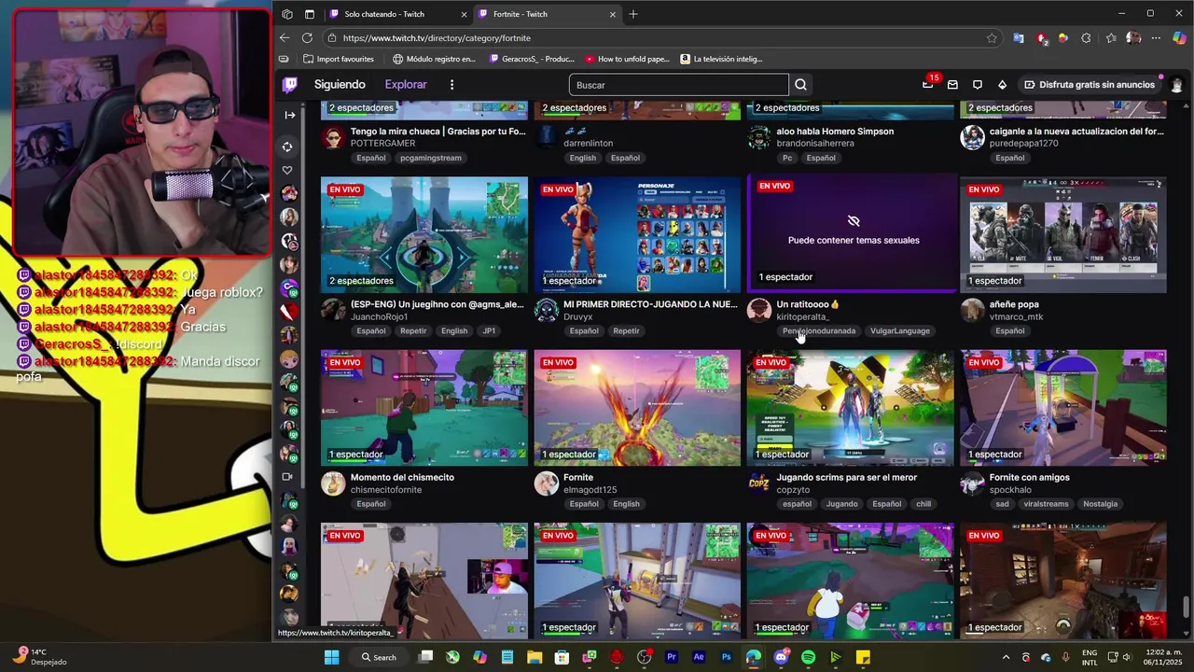Screen dimensions: 1194x672
Task: Open browser extensions puzzle icon
Action: point(1086,38)
